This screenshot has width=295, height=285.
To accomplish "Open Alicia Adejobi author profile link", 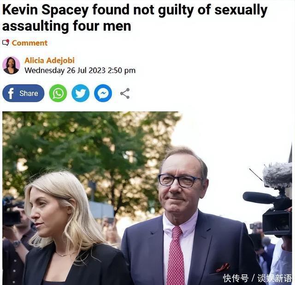I will pos(49,60).
